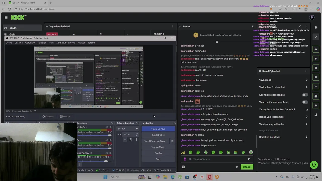Toggle Yalnızca ifadelerle sohbet switch

pos(305,102)
